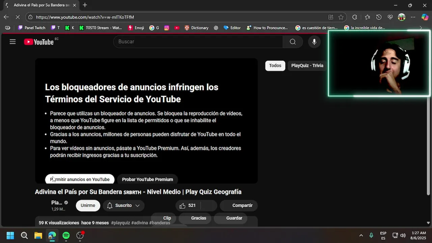Start voice search with microphone icon
This screenshot has height=243, width=432.
tap(314, 42)
